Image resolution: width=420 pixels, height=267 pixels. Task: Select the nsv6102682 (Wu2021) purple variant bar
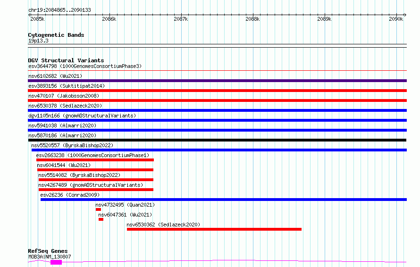(217, 81)
